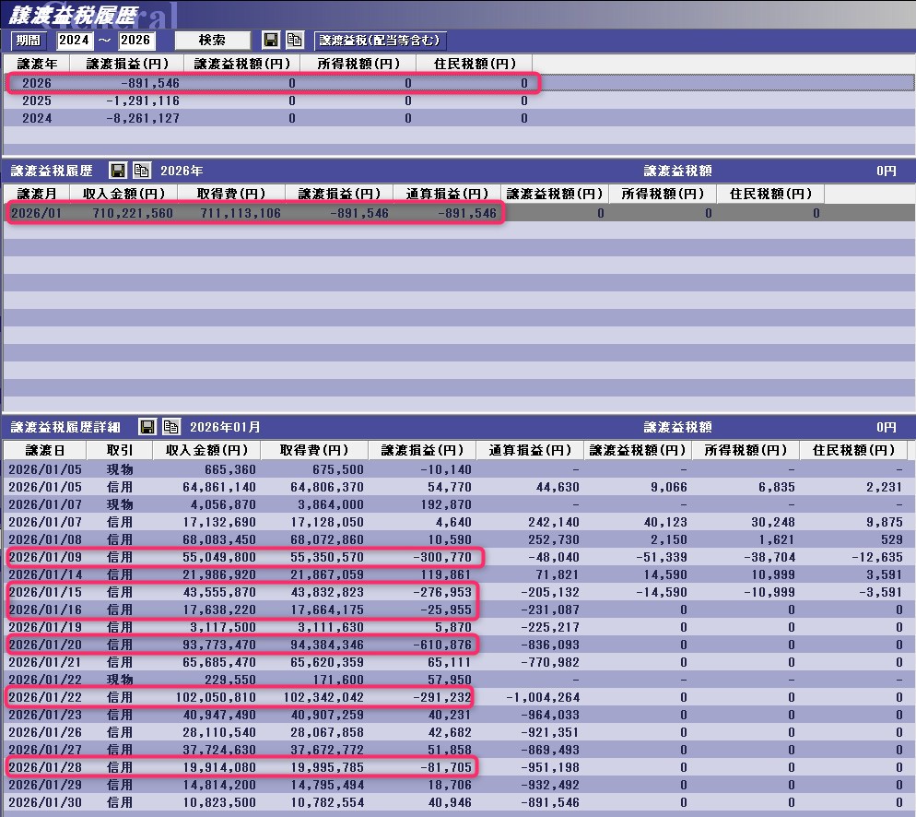
Task: Save the 譲渡益税履歴 monthly table
Action: tap(118, 171)
